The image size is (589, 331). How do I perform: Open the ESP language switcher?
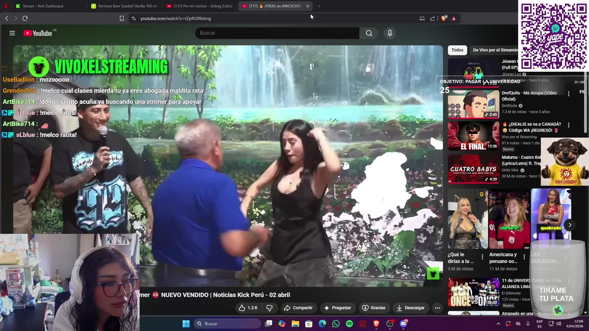[x=539, y=324]
